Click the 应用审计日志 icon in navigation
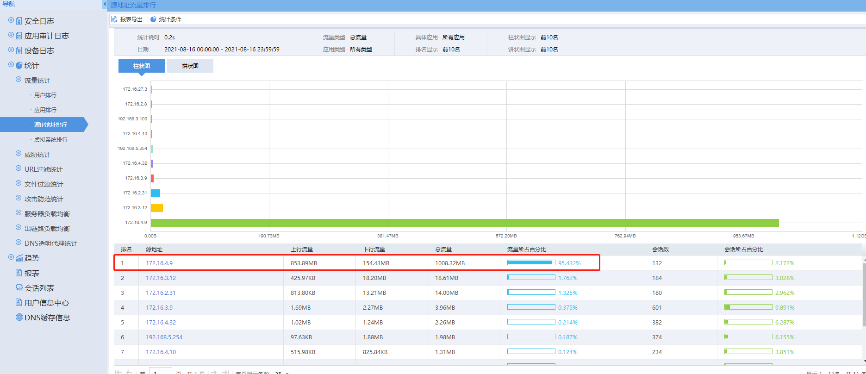The height and width of the screenshot is (374, 866). (19, 36)
